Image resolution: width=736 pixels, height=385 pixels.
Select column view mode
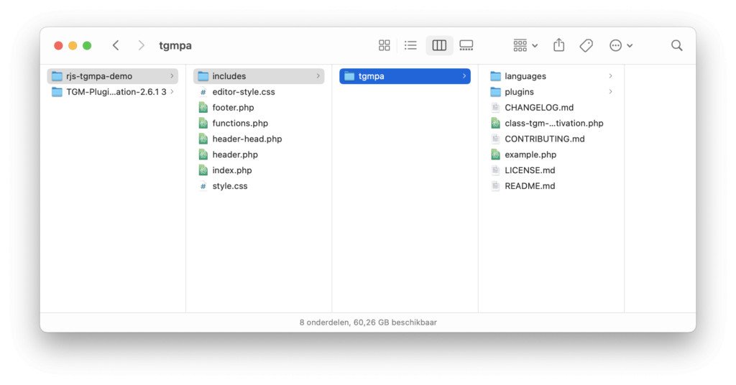click(439, 45)
